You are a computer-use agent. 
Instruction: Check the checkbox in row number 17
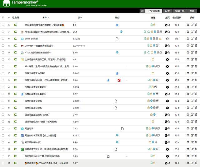pos(3,45)
